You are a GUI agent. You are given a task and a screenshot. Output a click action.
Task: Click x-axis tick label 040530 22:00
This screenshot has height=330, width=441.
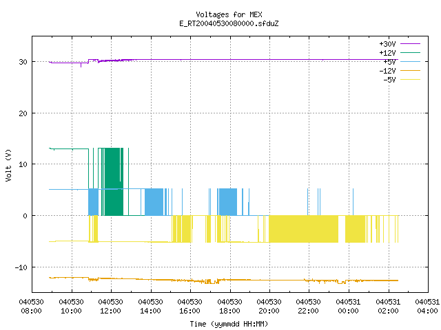click(x=309, y=307)
